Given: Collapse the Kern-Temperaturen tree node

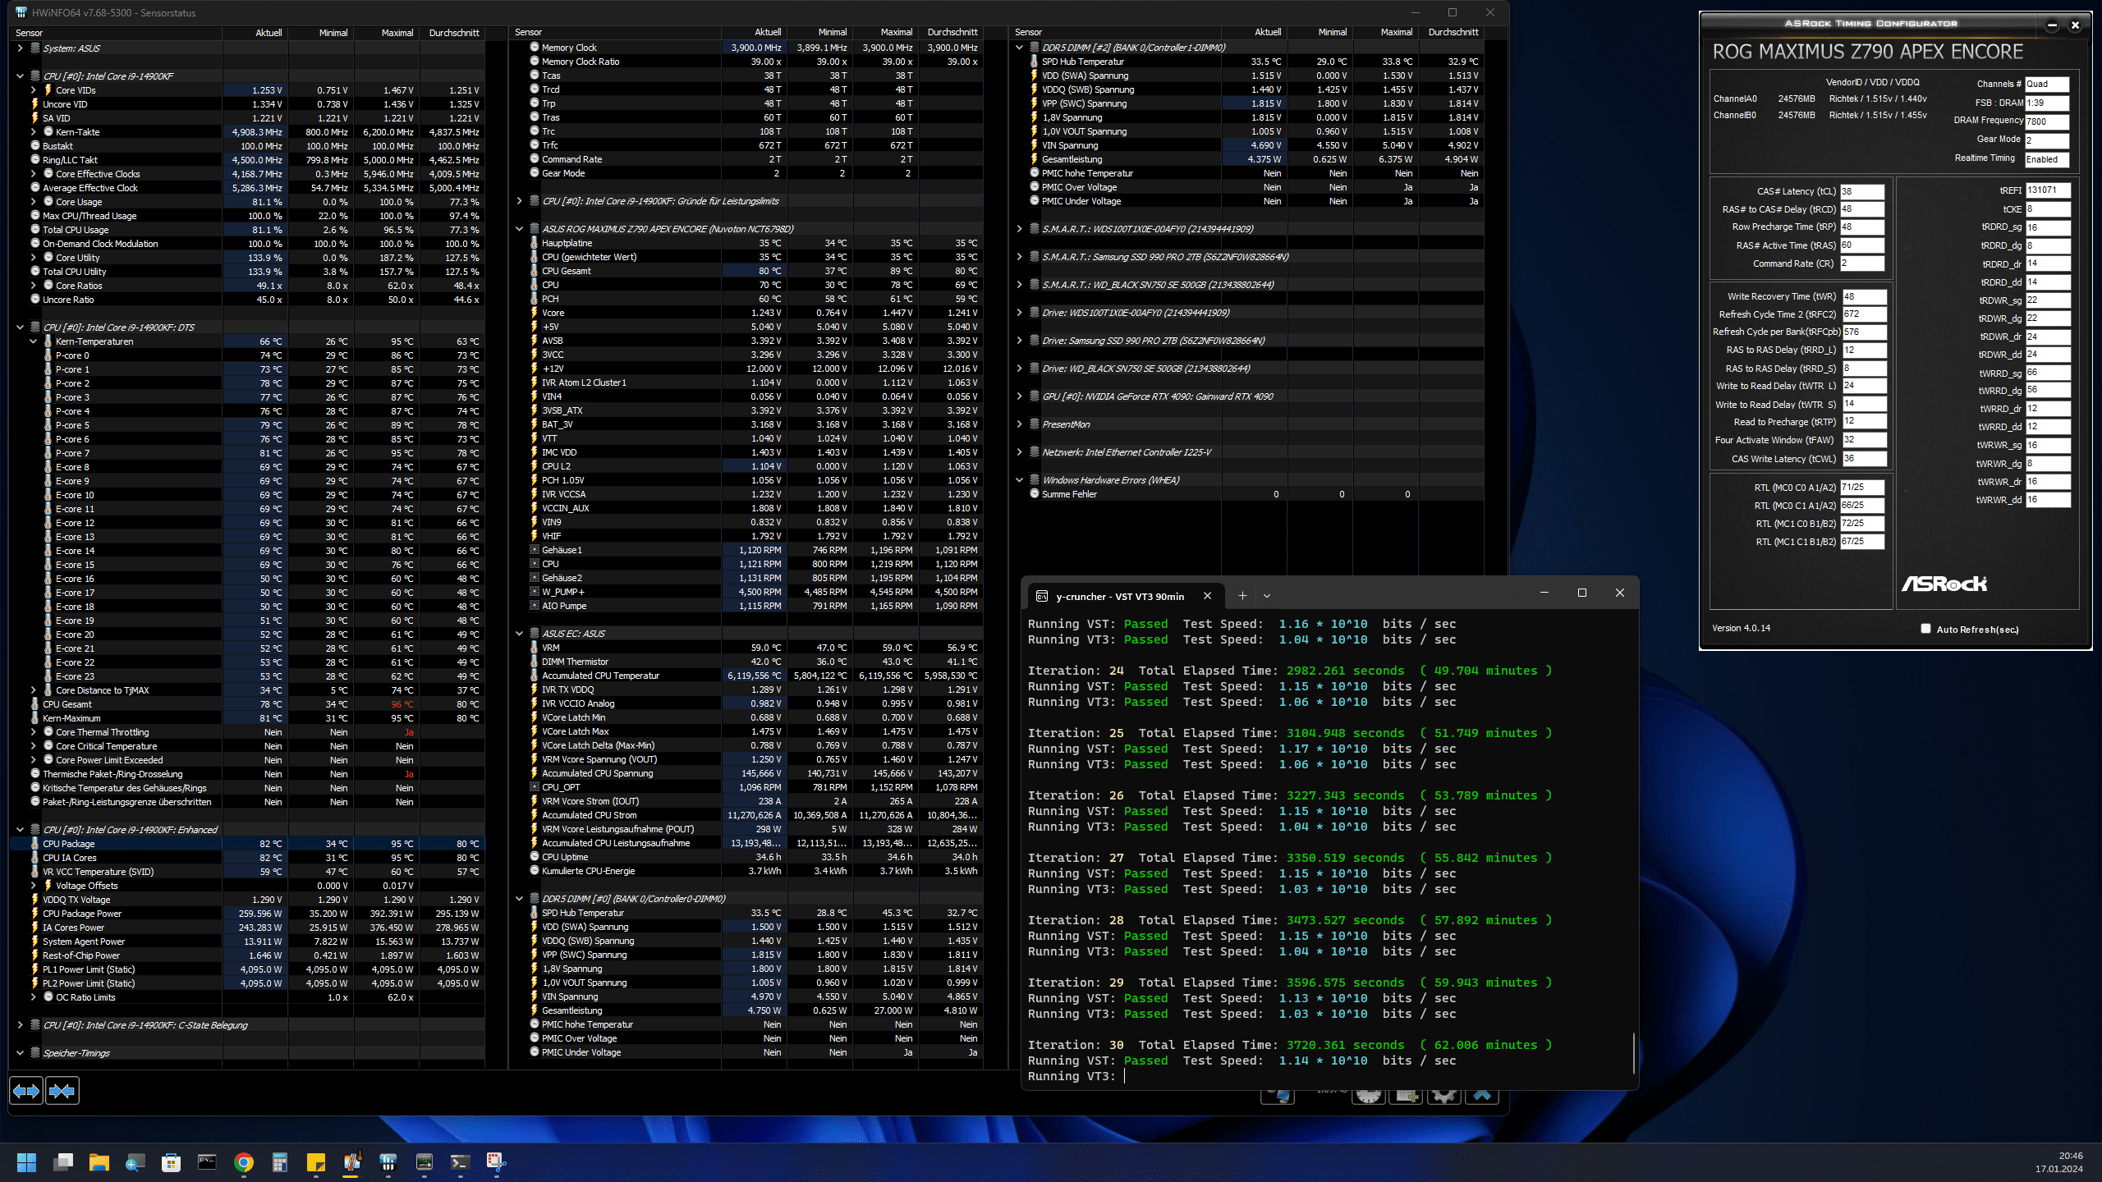Looking at the screenshot, I should (x=34, y=341).
